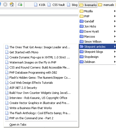
Task: Click the page icon beside K10k bookmark
Action: point(36,5)
